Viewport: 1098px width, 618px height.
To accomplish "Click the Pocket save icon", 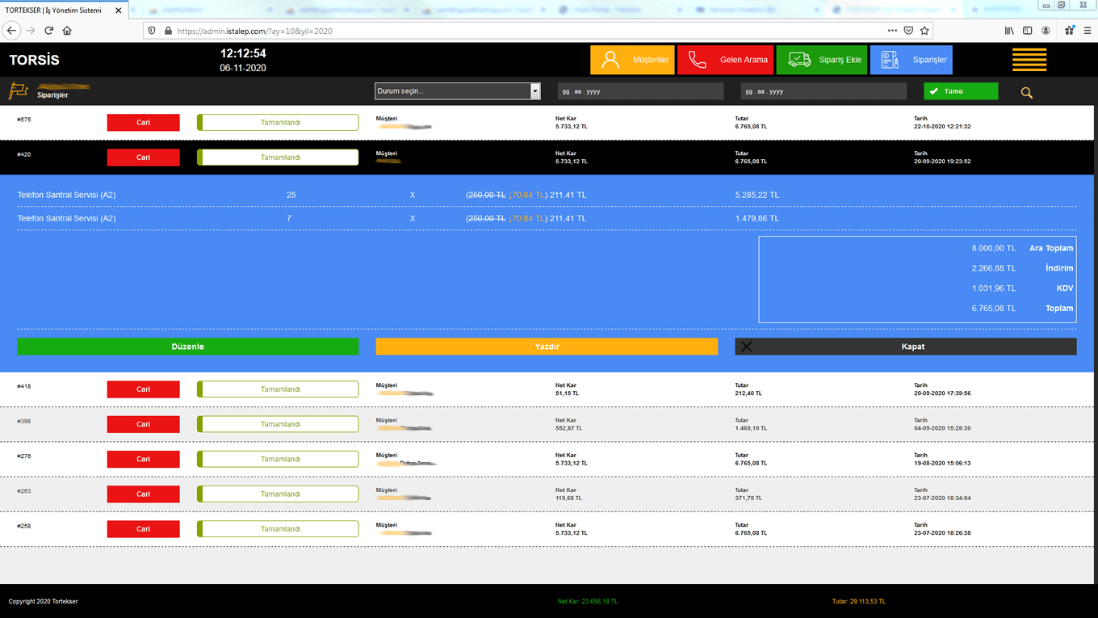I will pos(908,31).
